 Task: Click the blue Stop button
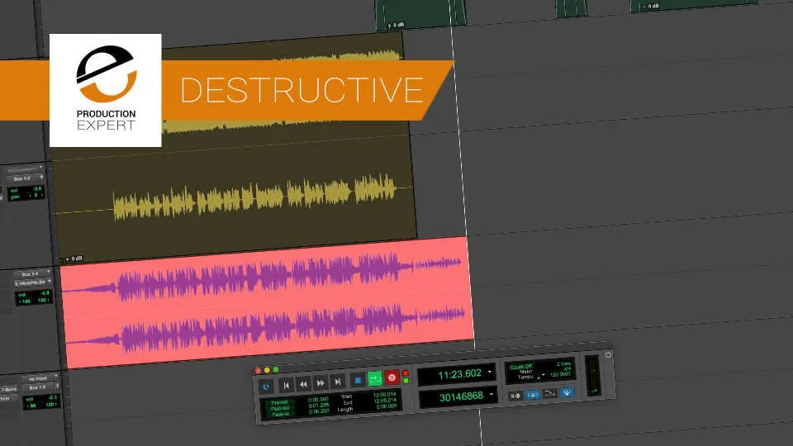coord(358,380)
